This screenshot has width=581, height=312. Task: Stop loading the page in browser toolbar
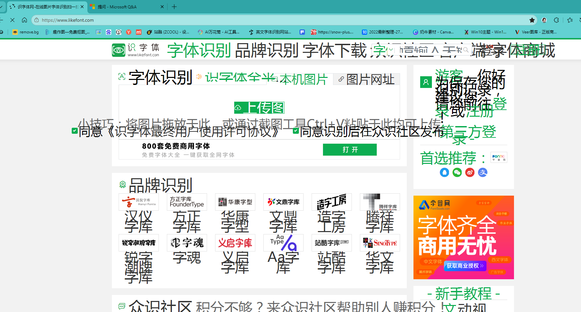(12, 20)
